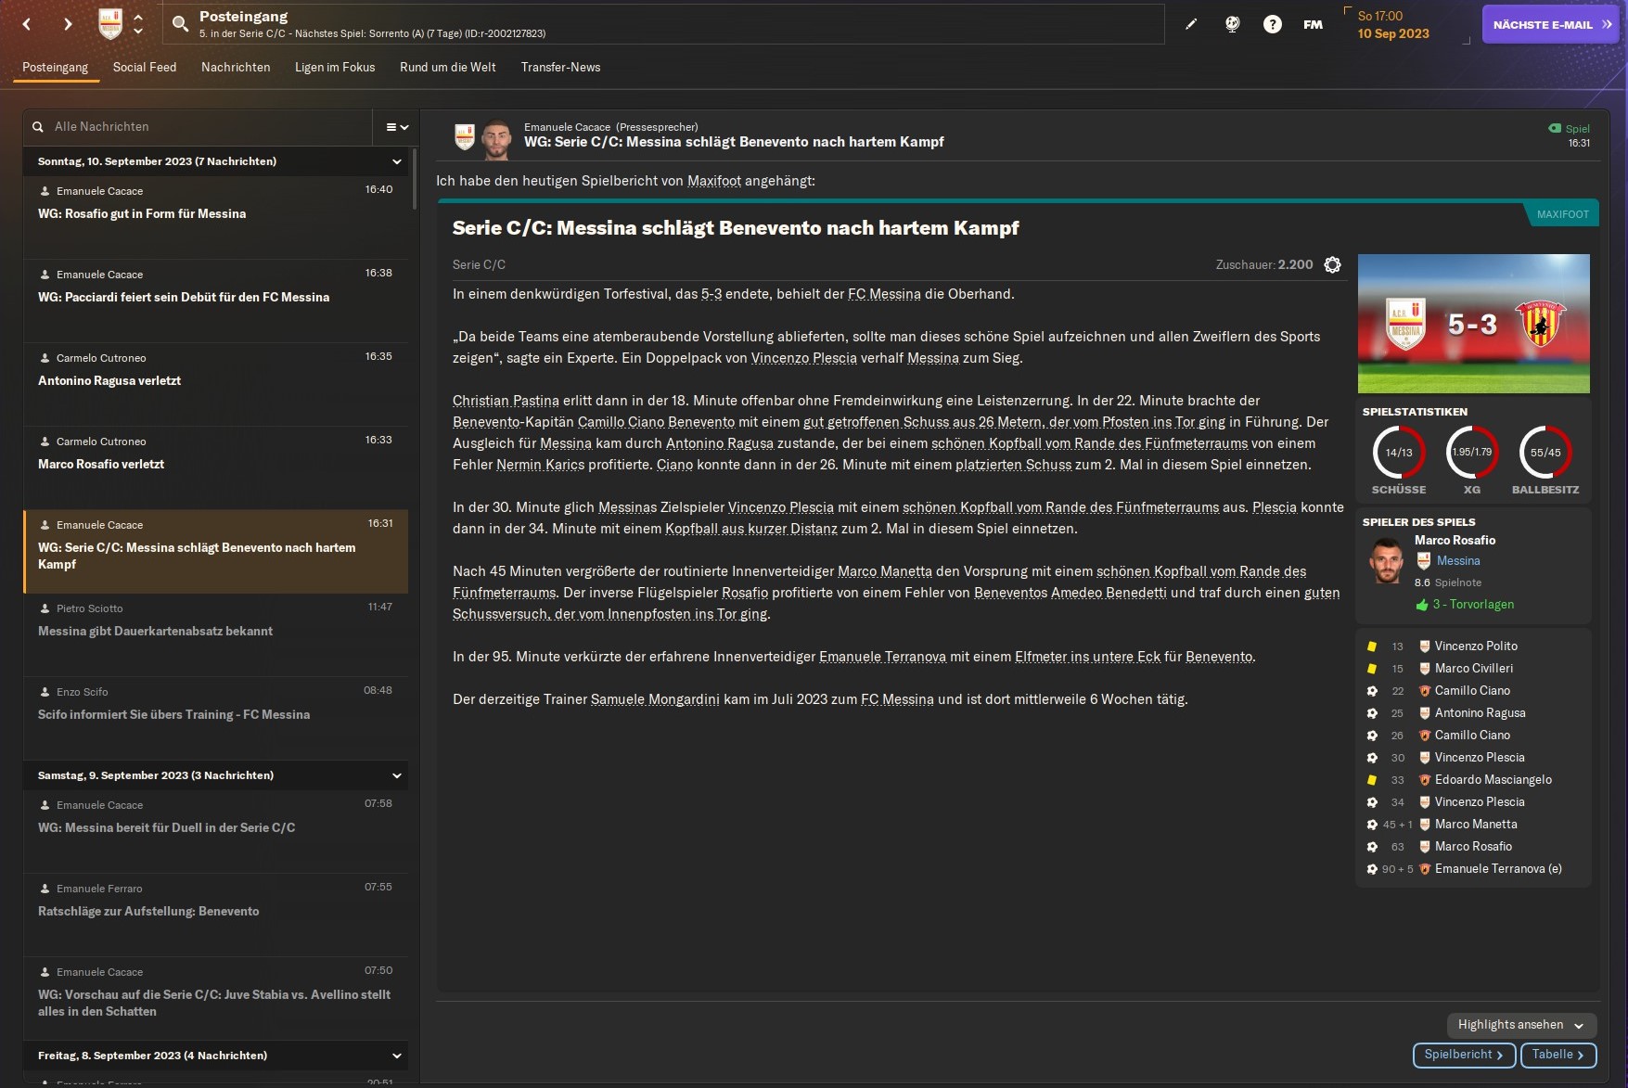This screenshot has height=1088, width=1628.
Task: Click the 5-3 score link in the article
Action: point(711,294)
